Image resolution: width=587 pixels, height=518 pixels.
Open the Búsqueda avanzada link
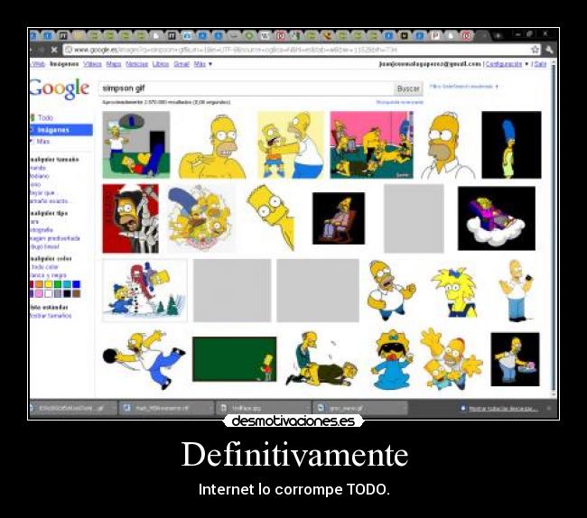click(x=399, y=102)
